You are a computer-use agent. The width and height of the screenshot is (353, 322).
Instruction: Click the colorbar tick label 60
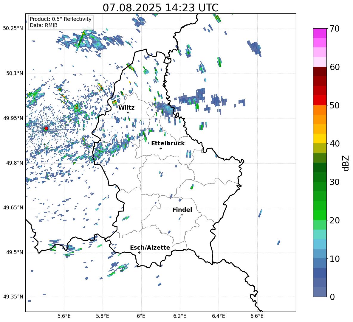335,67
